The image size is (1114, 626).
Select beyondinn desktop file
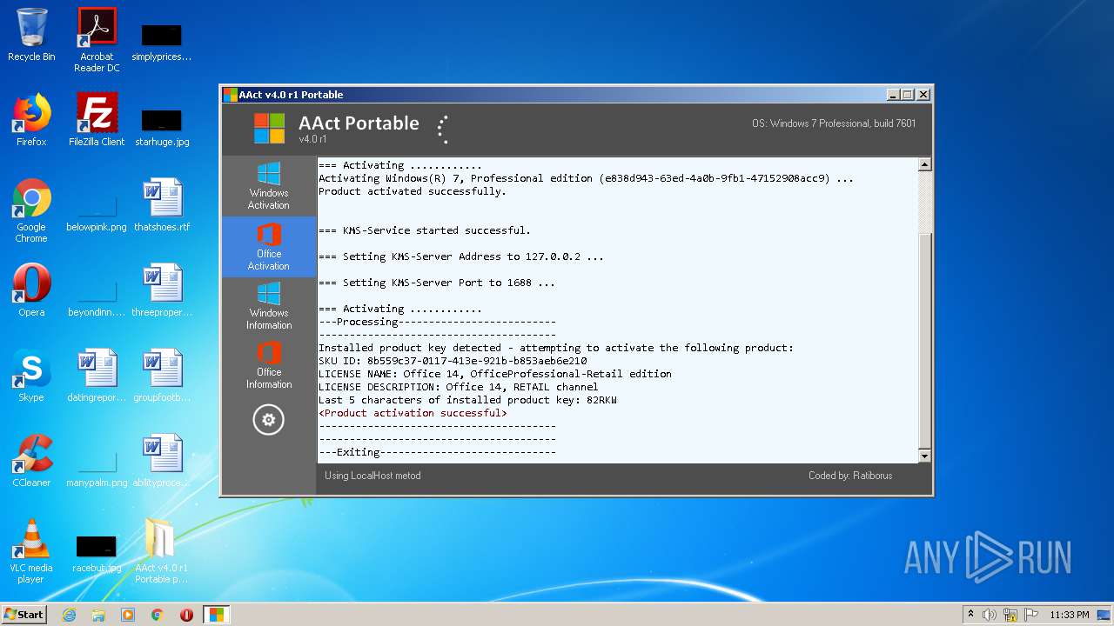[97, 299]
